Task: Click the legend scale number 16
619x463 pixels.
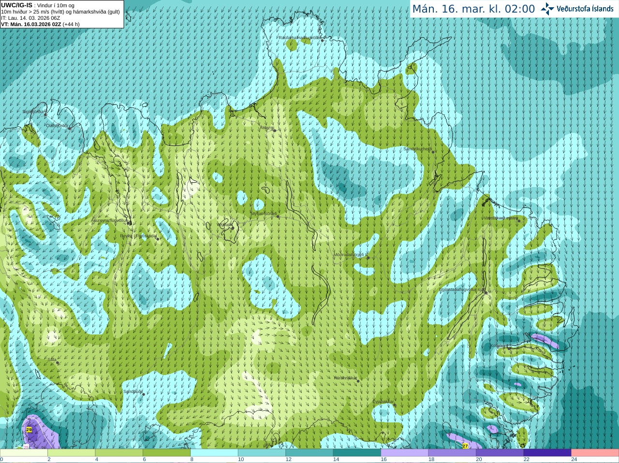Action: tap(383, 460)
